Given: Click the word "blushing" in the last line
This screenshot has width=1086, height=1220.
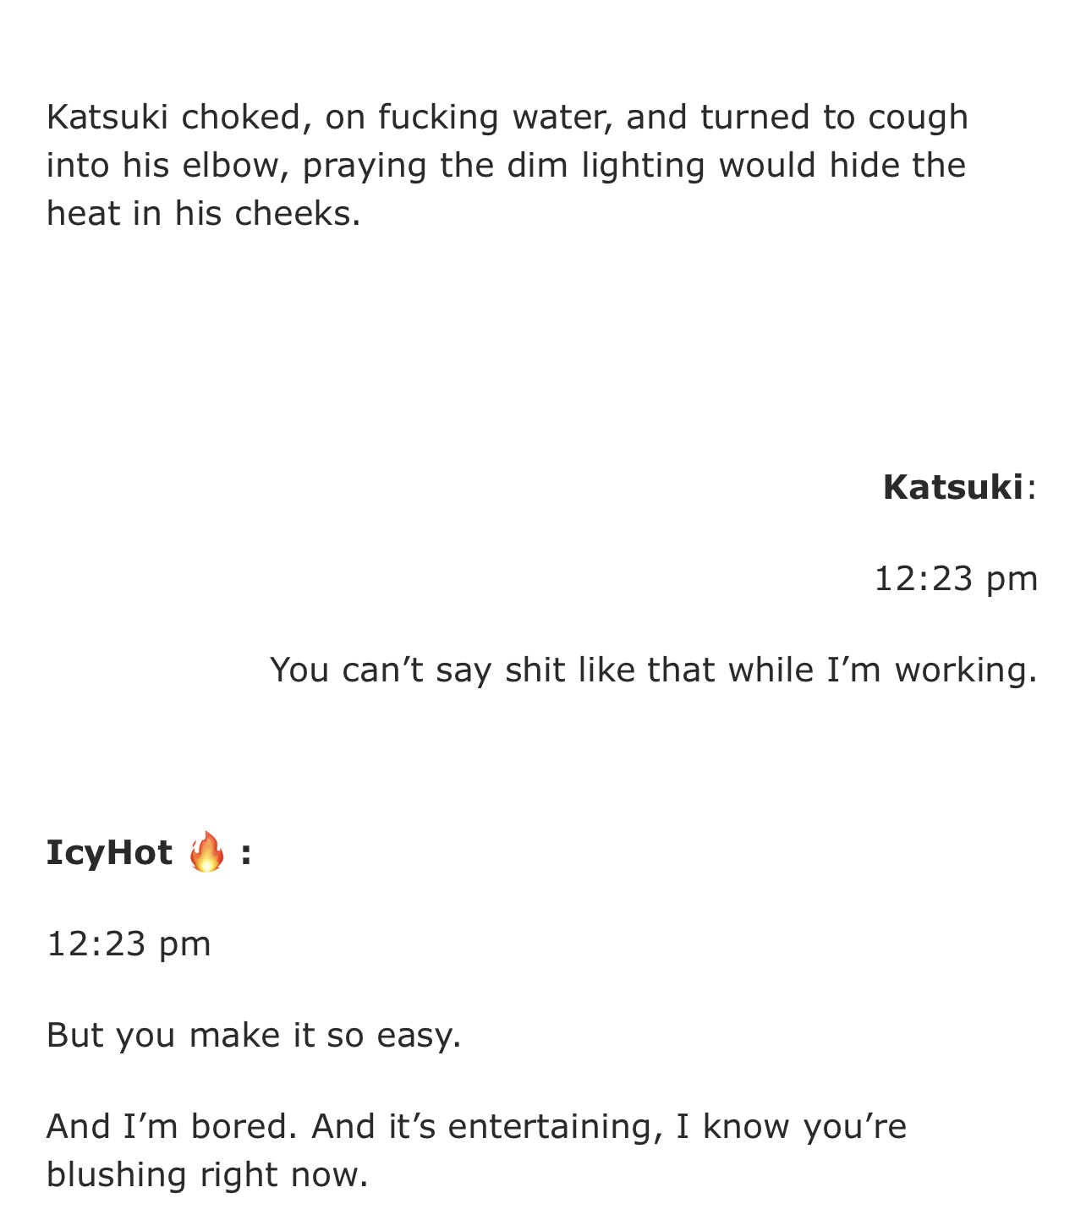Looking at the screenshot, I should coord(118,1174).
